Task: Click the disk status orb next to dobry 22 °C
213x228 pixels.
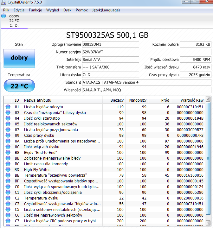Action: pyautogui.click(x=3, y=16)
